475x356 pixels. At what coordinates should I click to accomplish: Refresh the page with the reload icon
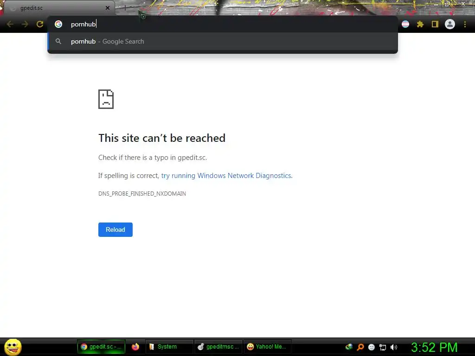pyautogui.click(x=40, y=24)
